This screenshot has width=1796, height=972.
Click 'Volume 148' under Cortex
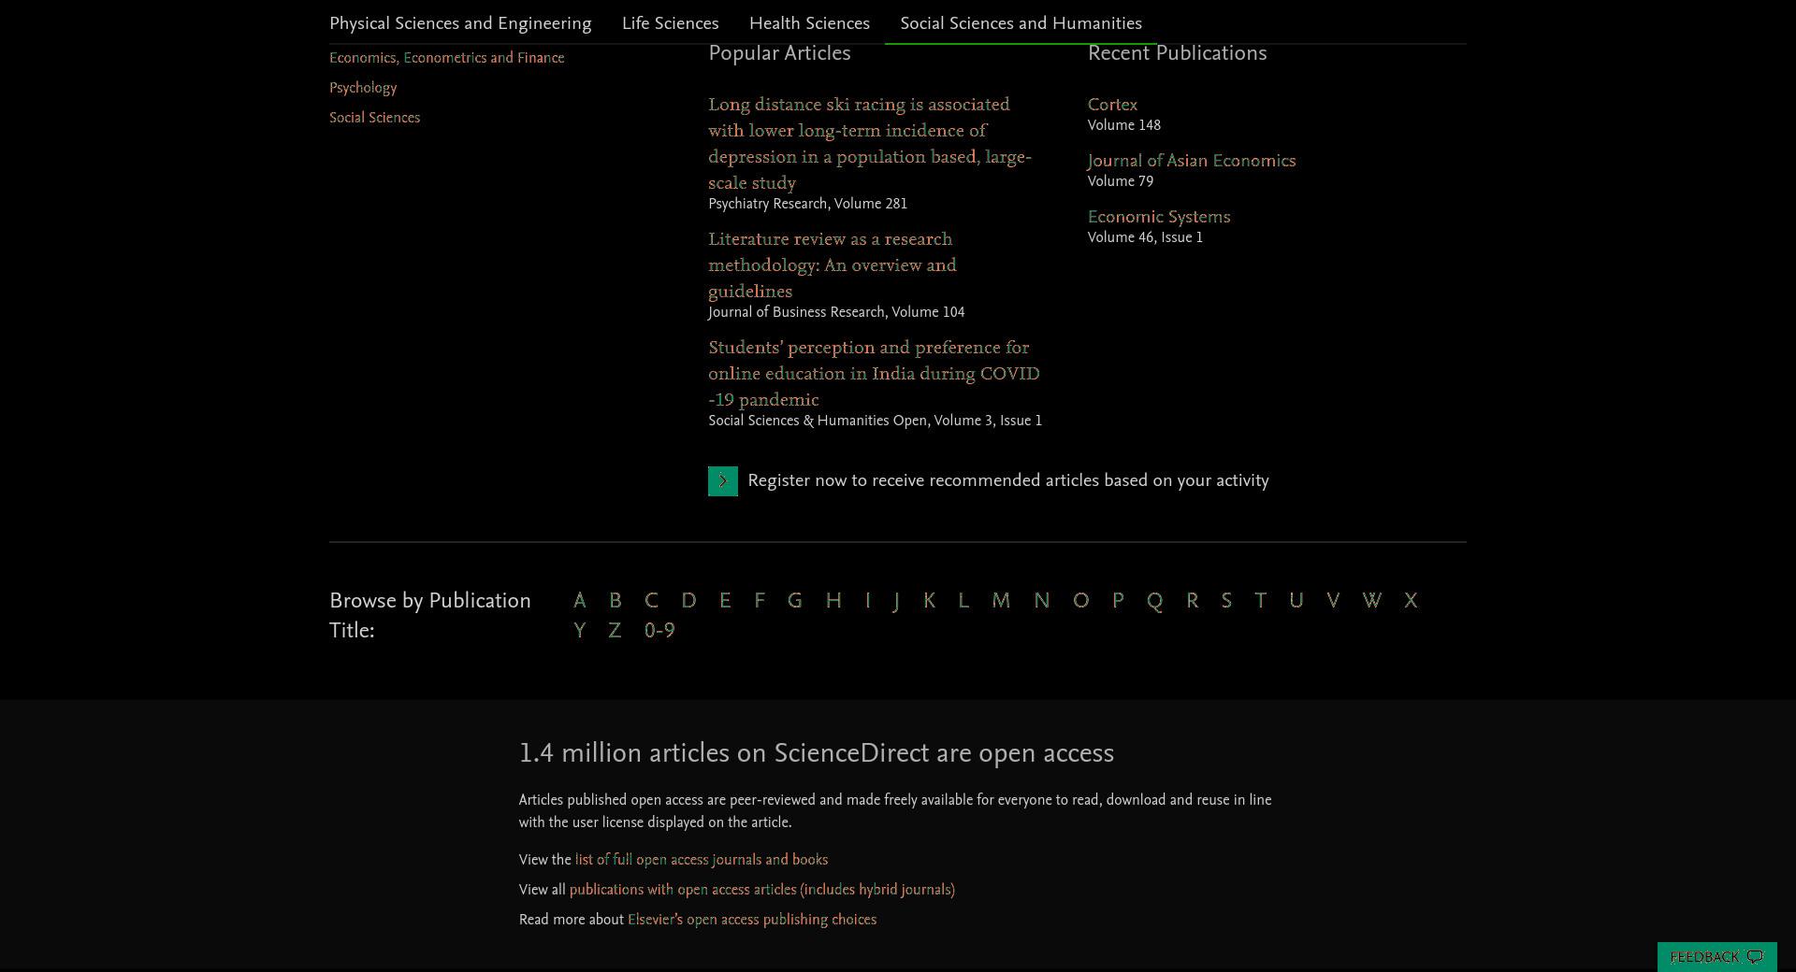[x=1124, y=125]
